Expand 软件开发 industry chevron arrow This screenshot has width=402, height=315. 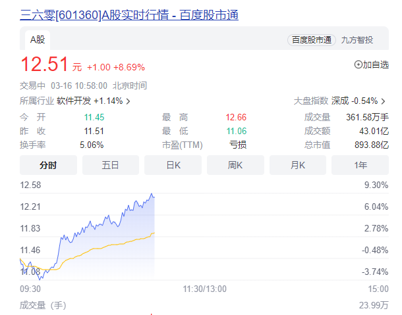pos(129,101)
